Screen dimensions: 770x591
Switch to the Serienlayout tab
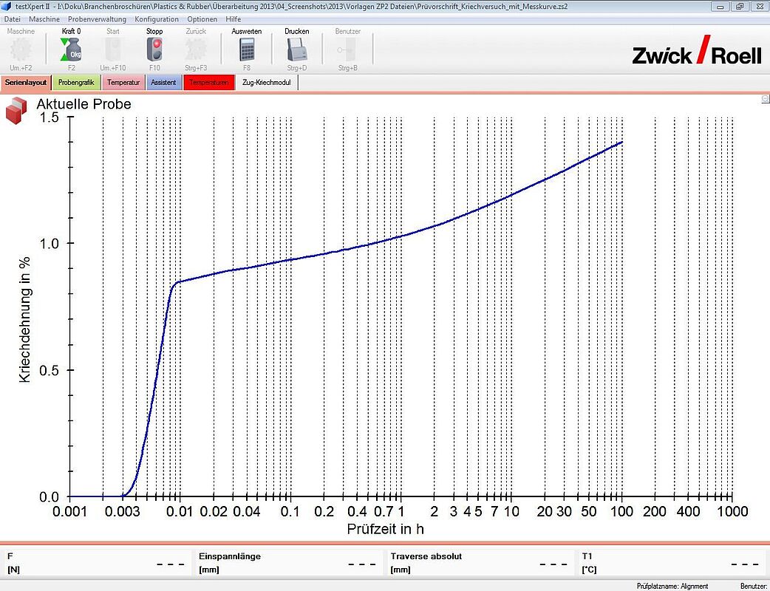click(26, 83)
